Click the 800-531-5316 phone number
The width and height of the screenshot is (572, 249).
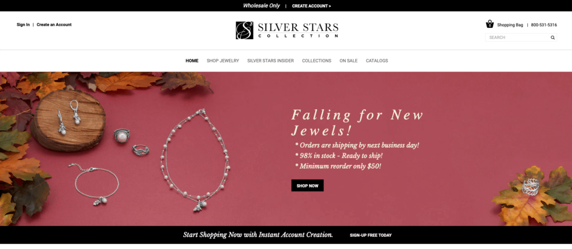(544, 25)
